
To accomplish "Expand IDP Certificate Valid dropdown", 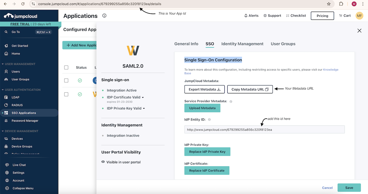I will coord(143,97).
